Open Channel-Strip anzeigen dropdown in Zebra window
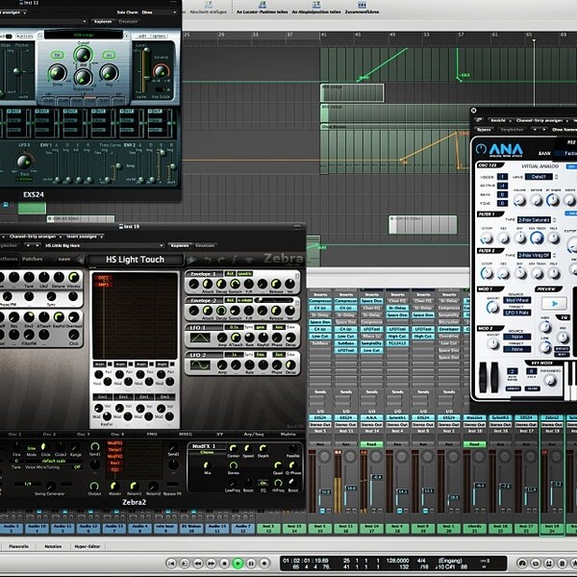Viewport: 577px width, 577px height. 35,237
